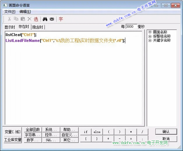
Task: Click the Cut scissors icon
Action: click(10, 19)
